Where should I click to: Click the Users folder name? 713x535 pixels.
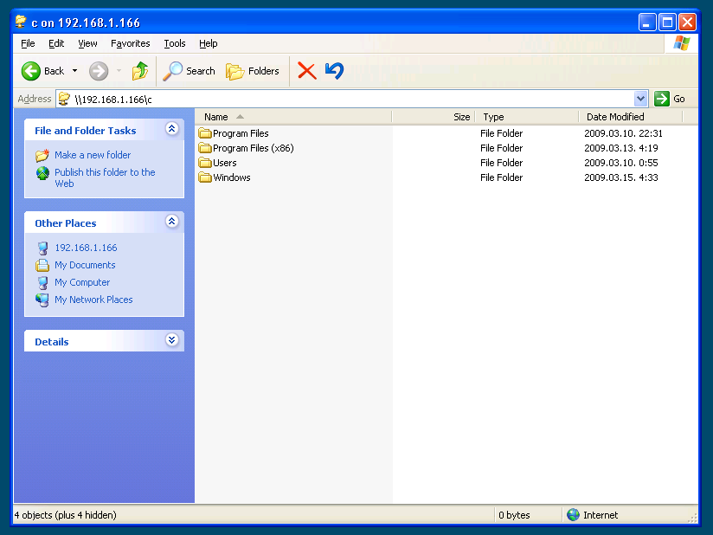tap(225, 163)
